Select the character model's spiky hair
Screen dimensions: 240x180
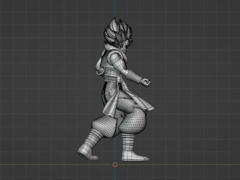pyautogui.click(x=117, y=32)
